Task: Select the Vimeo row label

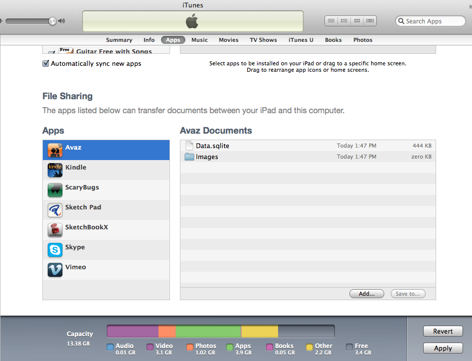Action: click(x=76, y=267)
